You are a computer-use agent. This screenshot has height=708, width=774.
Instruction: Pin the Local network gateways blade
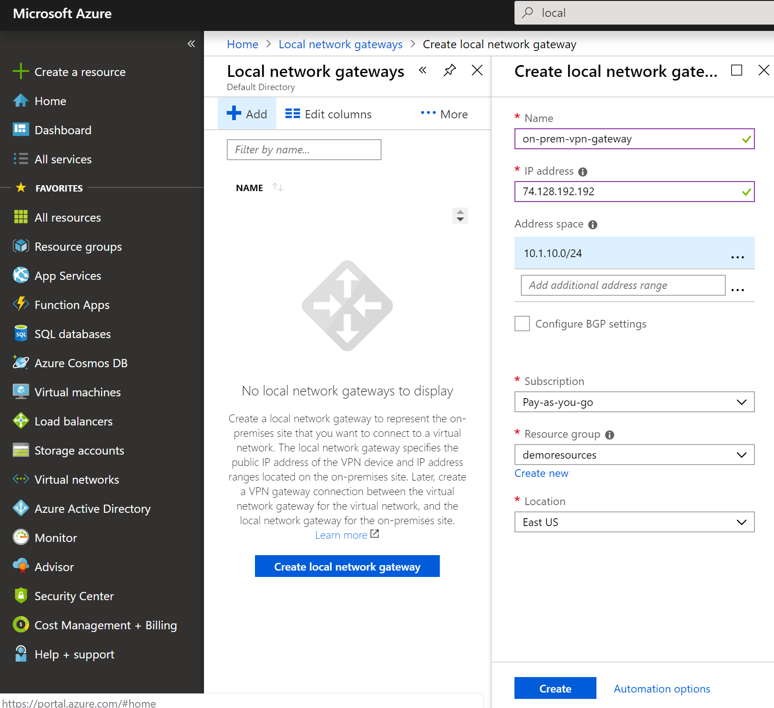[449, 71]
